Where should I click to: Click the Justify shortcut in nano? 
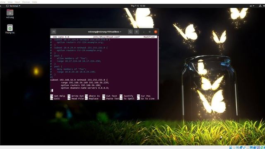126,96
